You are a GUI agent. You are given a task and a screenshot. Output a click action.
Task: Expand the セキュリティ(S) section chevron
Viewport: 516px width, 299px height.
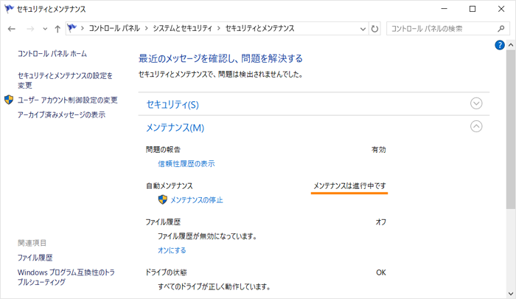pyautogui.click(x=476, y=103)
